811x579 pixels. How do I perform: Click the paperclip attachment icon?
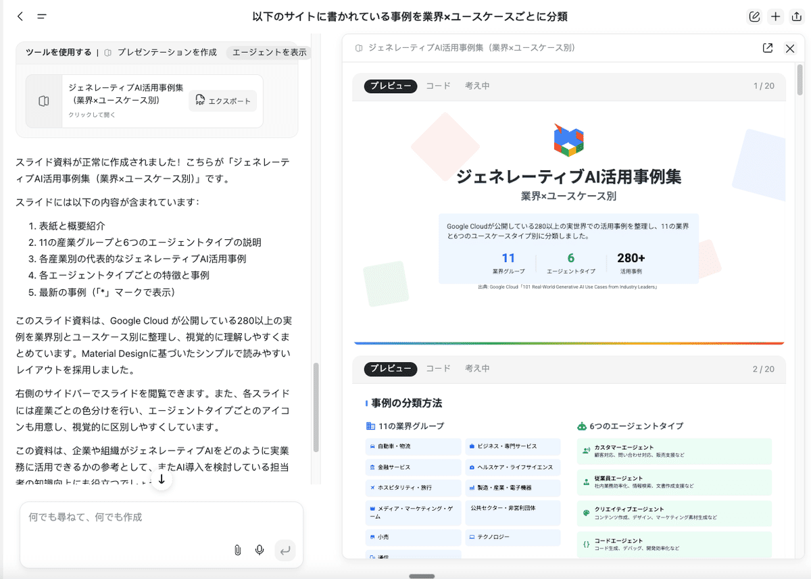[237, 550]
